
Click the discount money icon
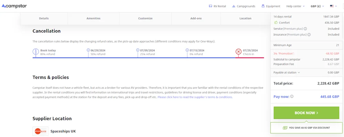click(x=285, y=128)
